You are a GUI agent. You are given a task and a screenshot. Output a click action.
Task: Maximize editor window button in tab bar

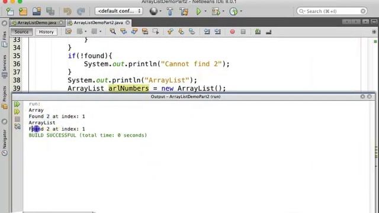tap(374, 22)
